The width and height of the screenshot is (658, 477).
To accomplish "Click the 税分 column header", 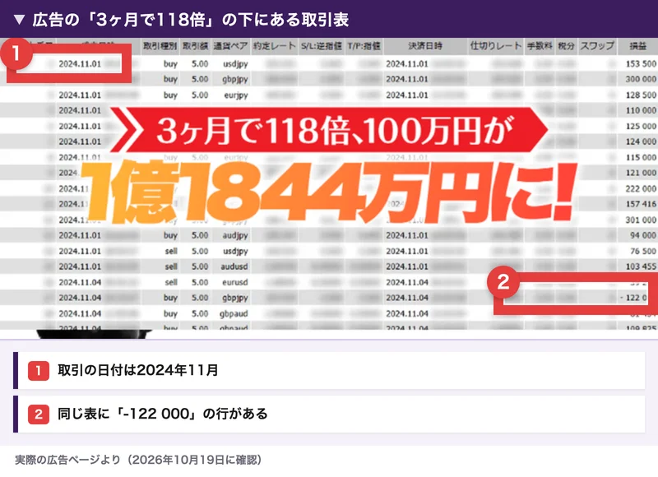I will pyautogui.click(x=566, y=46).
